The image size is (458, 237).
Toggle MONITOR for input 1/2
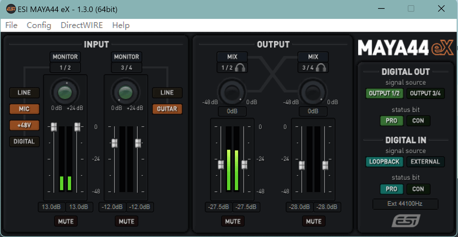[65, 57]
